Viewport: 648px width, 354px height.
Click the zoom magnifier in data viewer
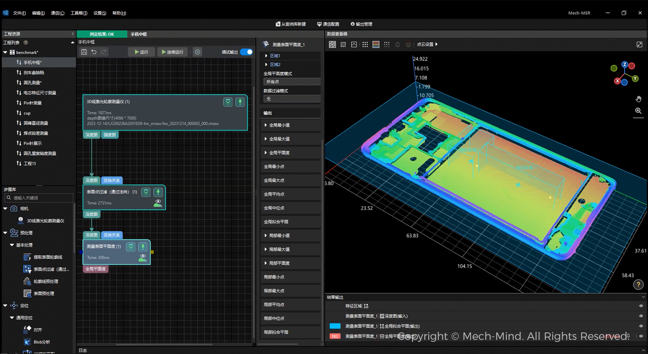[638, 111]
